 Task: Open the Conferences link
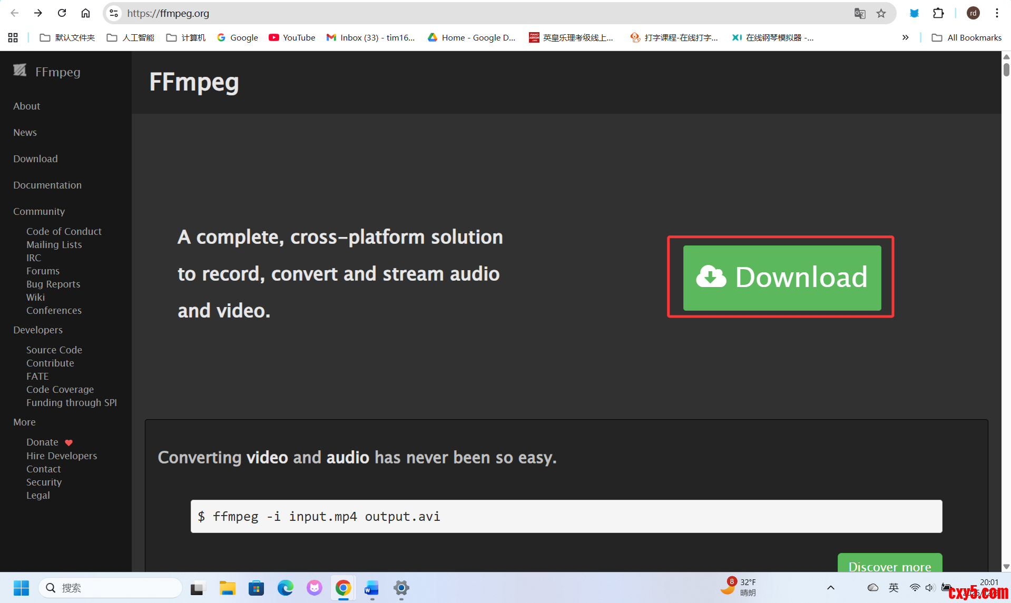tap(54, 310)
